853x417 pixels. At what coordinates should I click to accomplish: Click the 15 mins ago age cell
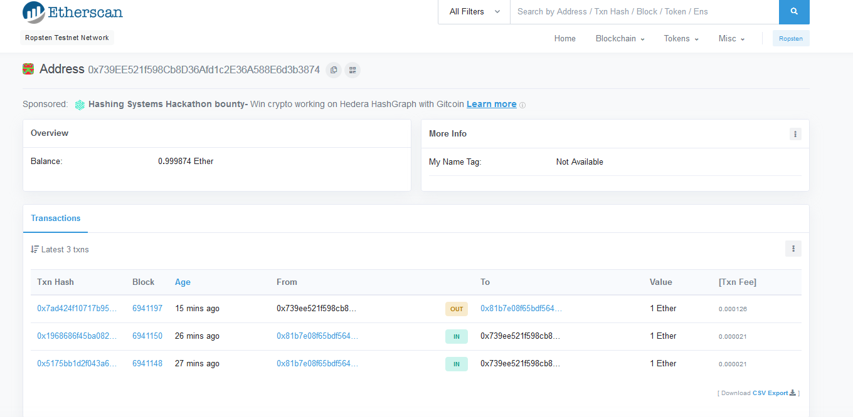(197, 309)
